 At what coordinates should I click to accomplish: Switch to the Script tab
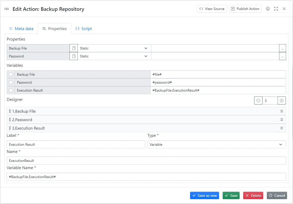(83, 28)
